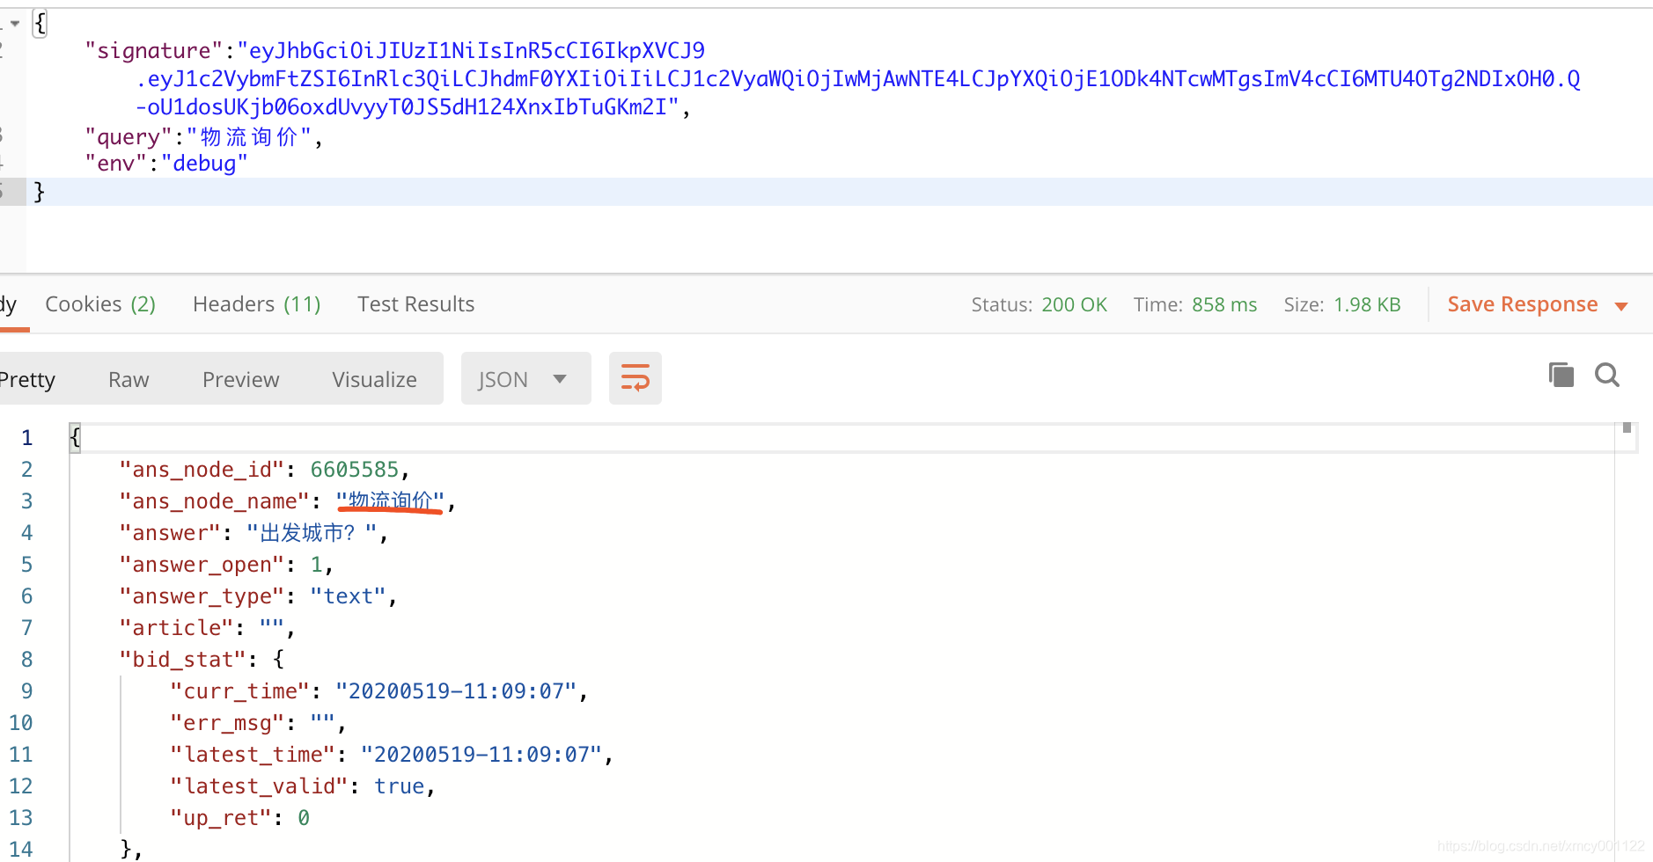Click the "answer" key in response

click(x=170, y=533)
